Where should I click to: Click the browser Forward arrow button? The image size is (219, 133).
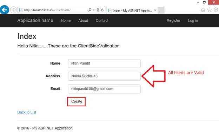[x=13, y=10]
